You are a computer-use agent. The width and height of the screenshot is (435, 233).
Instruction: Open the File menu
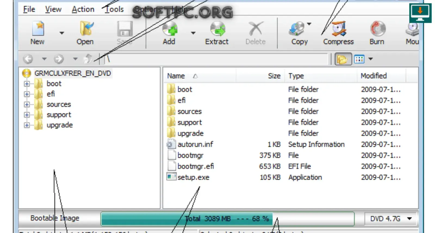tap(29, 9)
